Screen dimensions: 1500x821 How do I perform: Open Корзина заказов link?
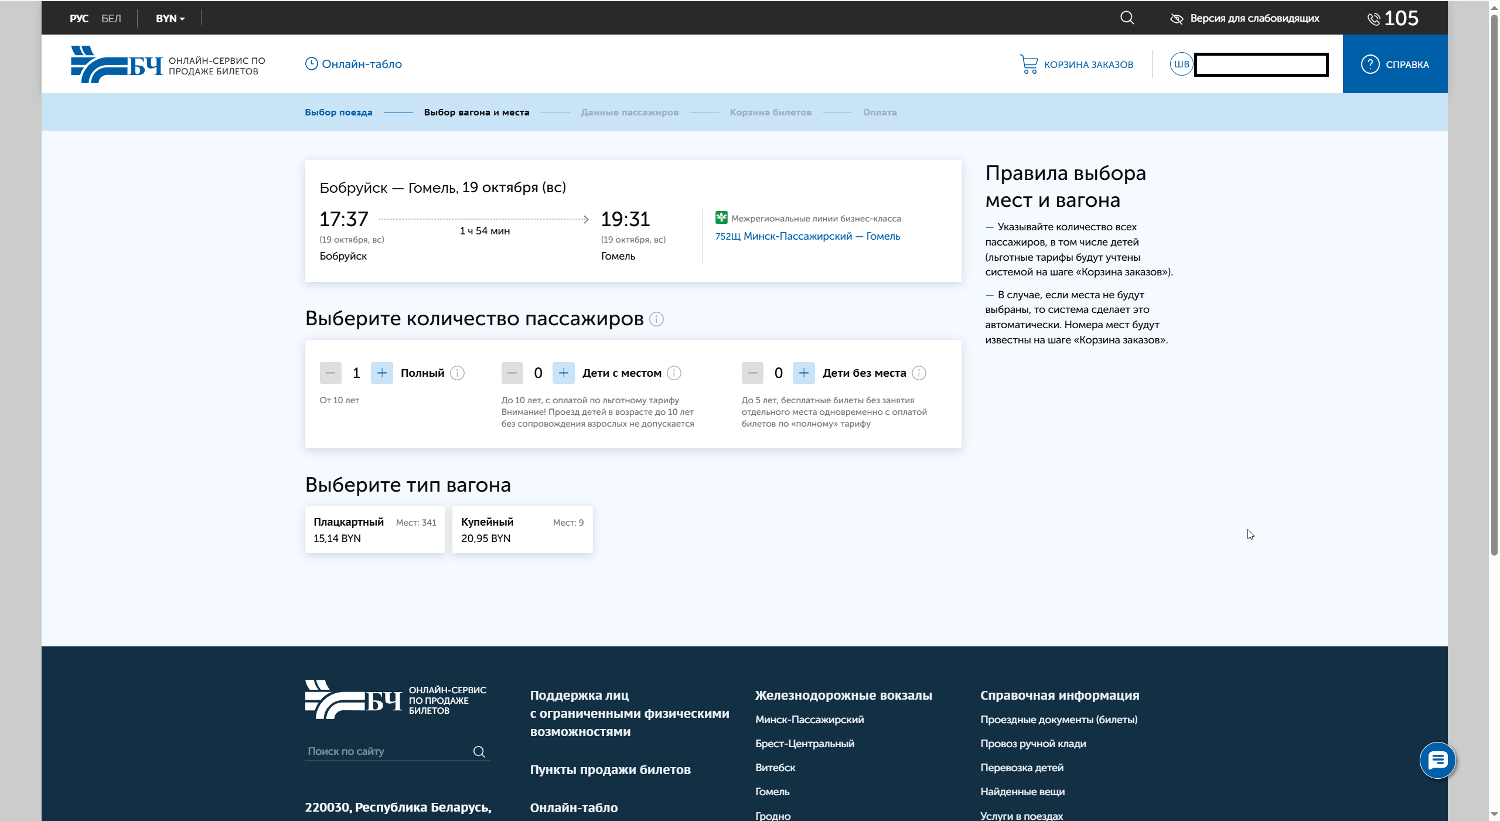(x=1076, y=64)
